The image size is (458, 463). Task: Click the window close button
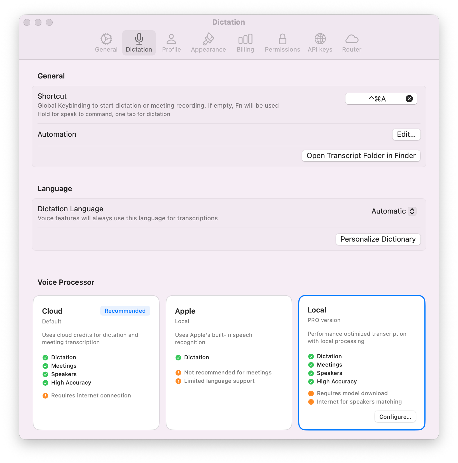27,22
